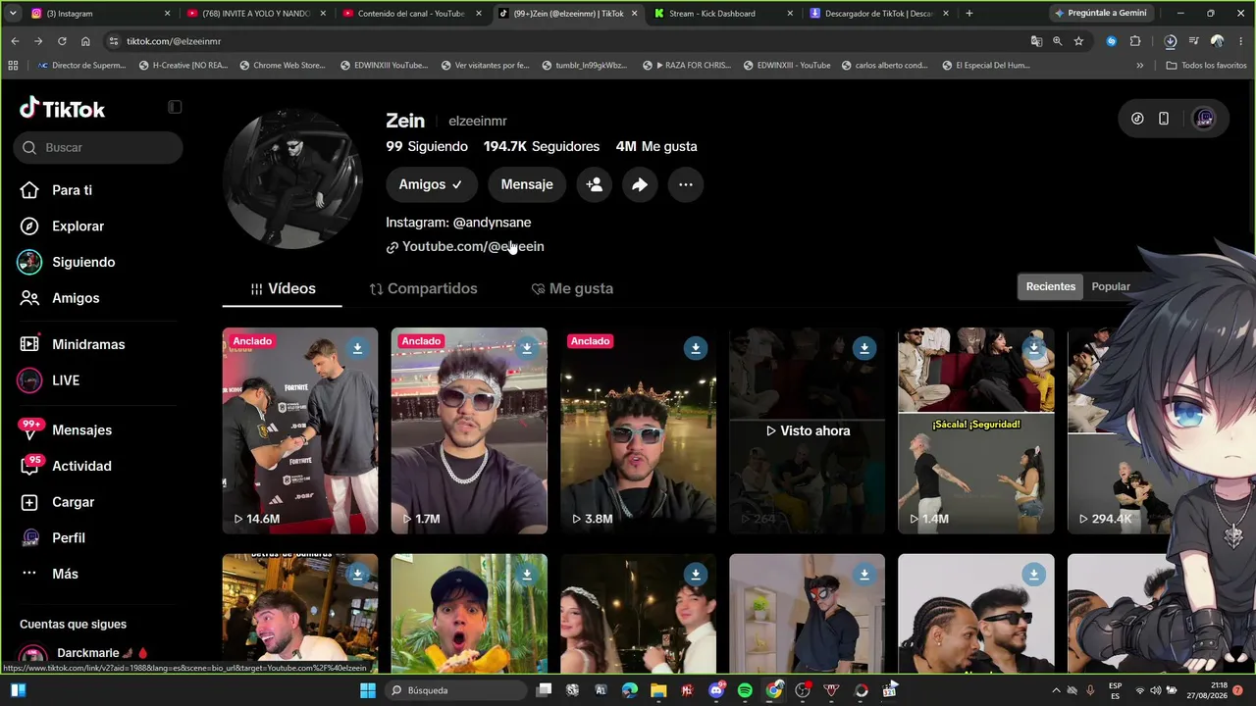Open Windows Start menu
1256x706 pixels.
click(368, 690)
